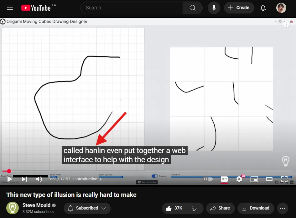The width and height of the screenshot is (296, 218).
Task: Turn on subtitles with the CC icon
Action: [x=224, y=179]
